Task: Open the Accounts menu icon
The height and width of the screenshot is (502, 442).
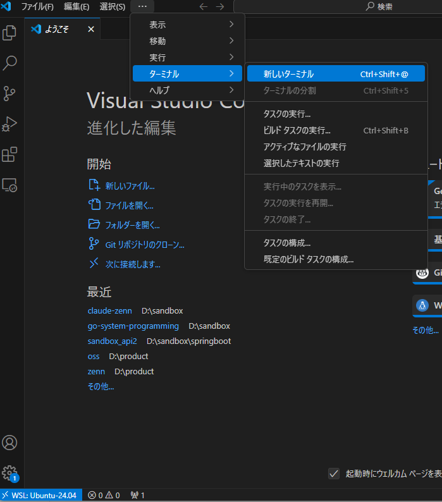Action: (x=9, y=443)
